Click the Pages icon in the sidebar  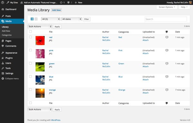point(3,41)
